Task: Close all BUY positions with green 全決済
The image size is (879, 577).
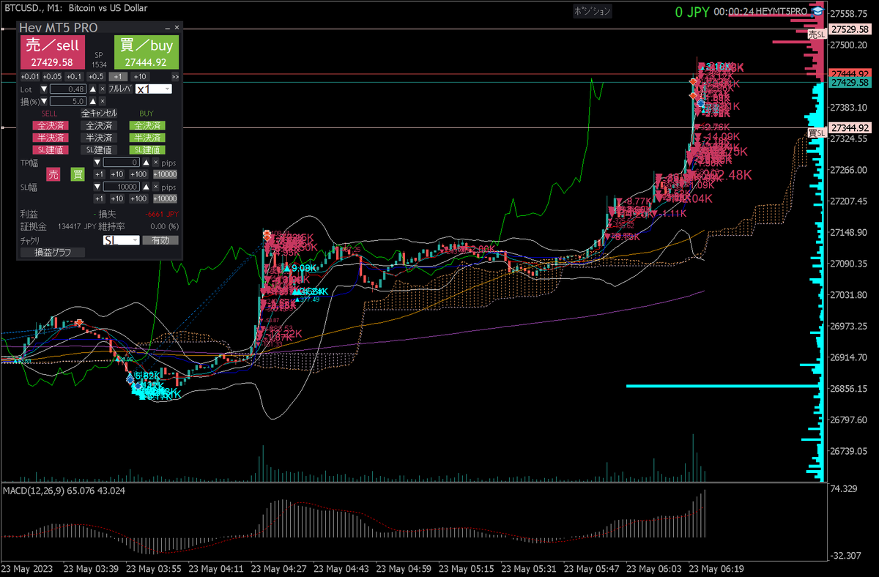Action: coord(147,125)
